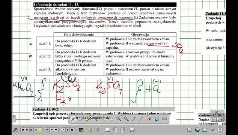Screen dimensions: 238x135
Task: Click the 'Zadanie 12.' heading at right
Action: click(x=212, y=115)
